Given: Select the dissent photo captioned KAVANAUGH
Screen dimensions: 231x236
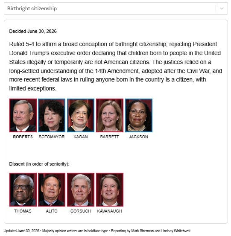Looking at the screenshot, I should tap(110, 189).
